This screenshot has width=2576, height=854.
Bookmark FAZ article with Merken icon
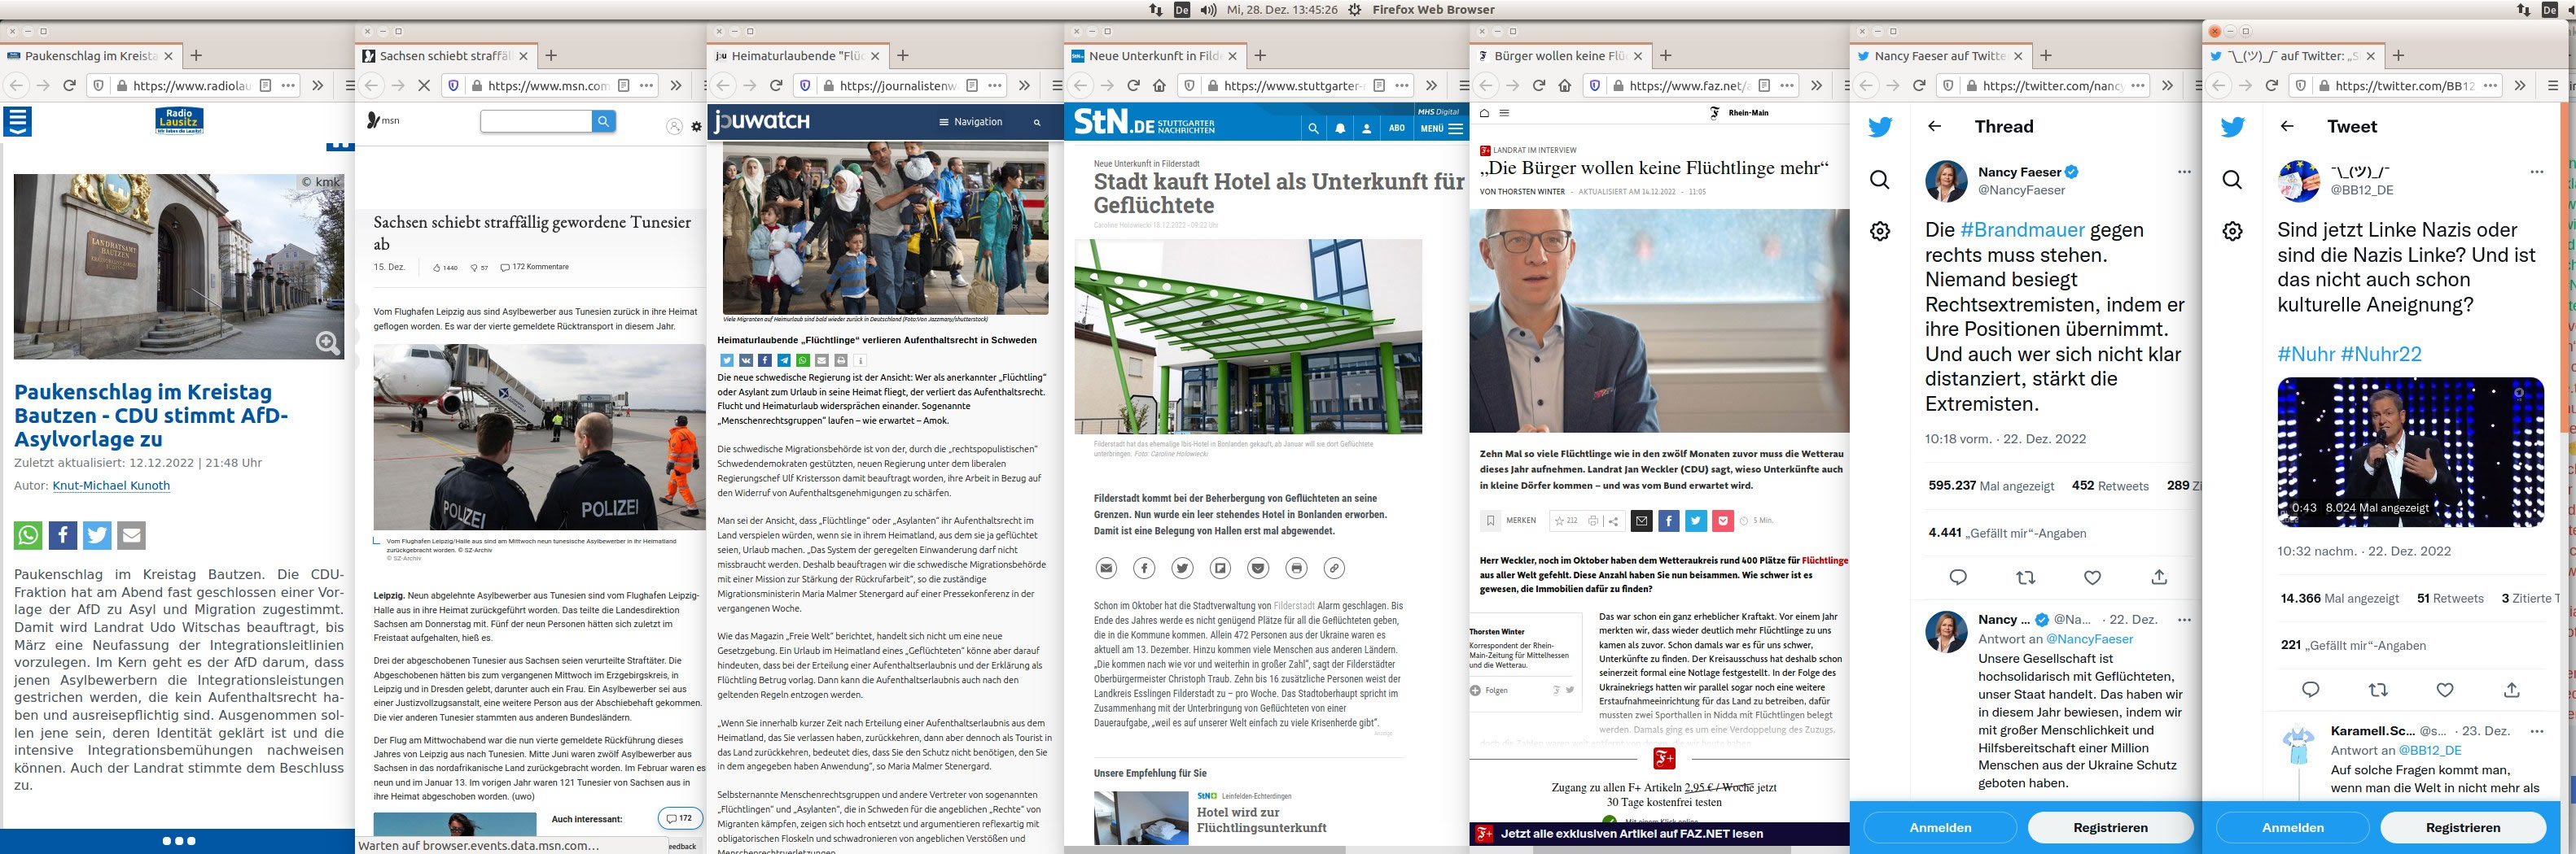(1491, 521)
